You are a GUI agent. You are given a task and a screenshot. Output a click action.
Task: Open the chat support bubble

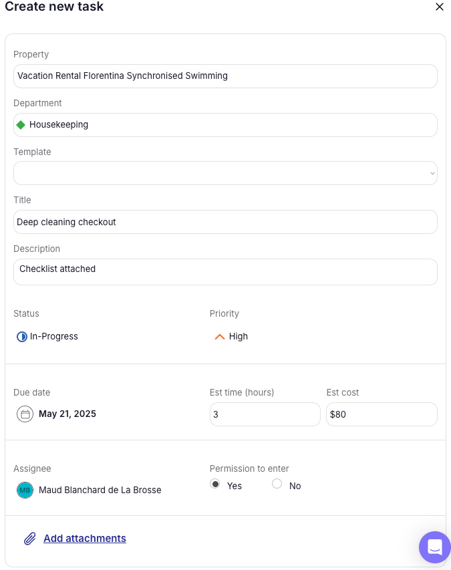coord(434,547)
